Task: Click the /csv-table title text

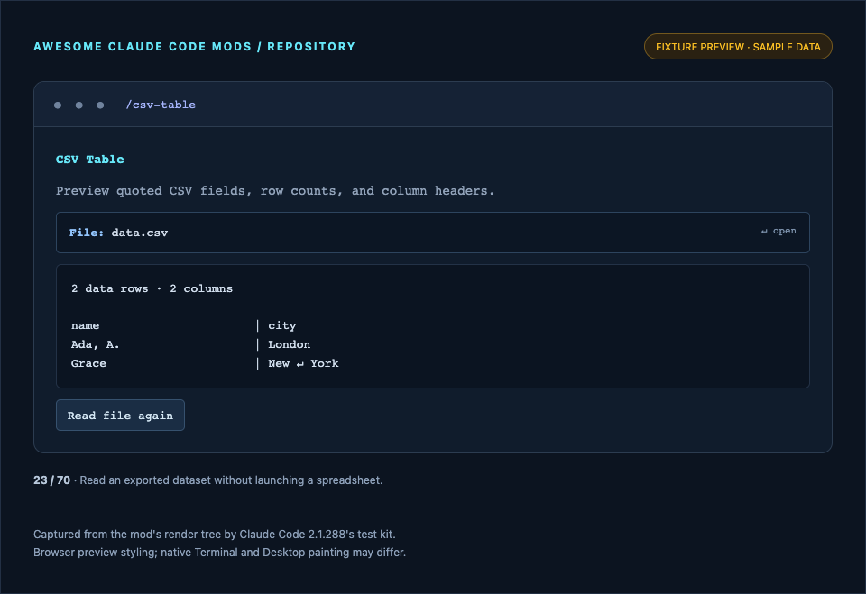Action: point(161,105)
